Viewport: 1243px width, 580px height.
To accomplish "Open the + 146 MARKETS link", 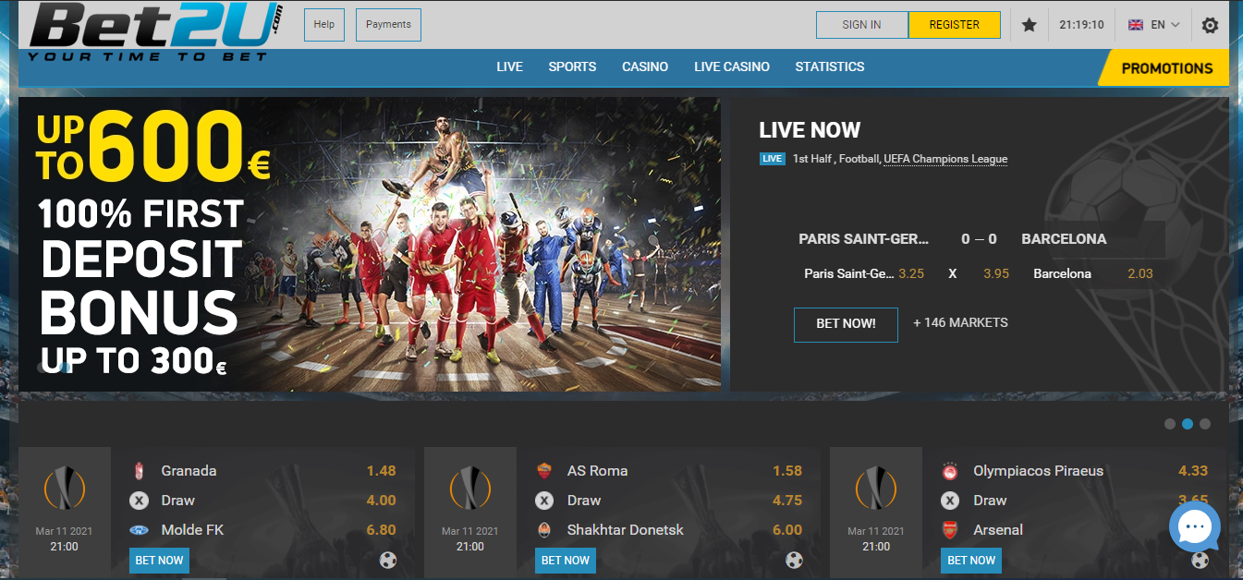I will [x=960, y=322].
